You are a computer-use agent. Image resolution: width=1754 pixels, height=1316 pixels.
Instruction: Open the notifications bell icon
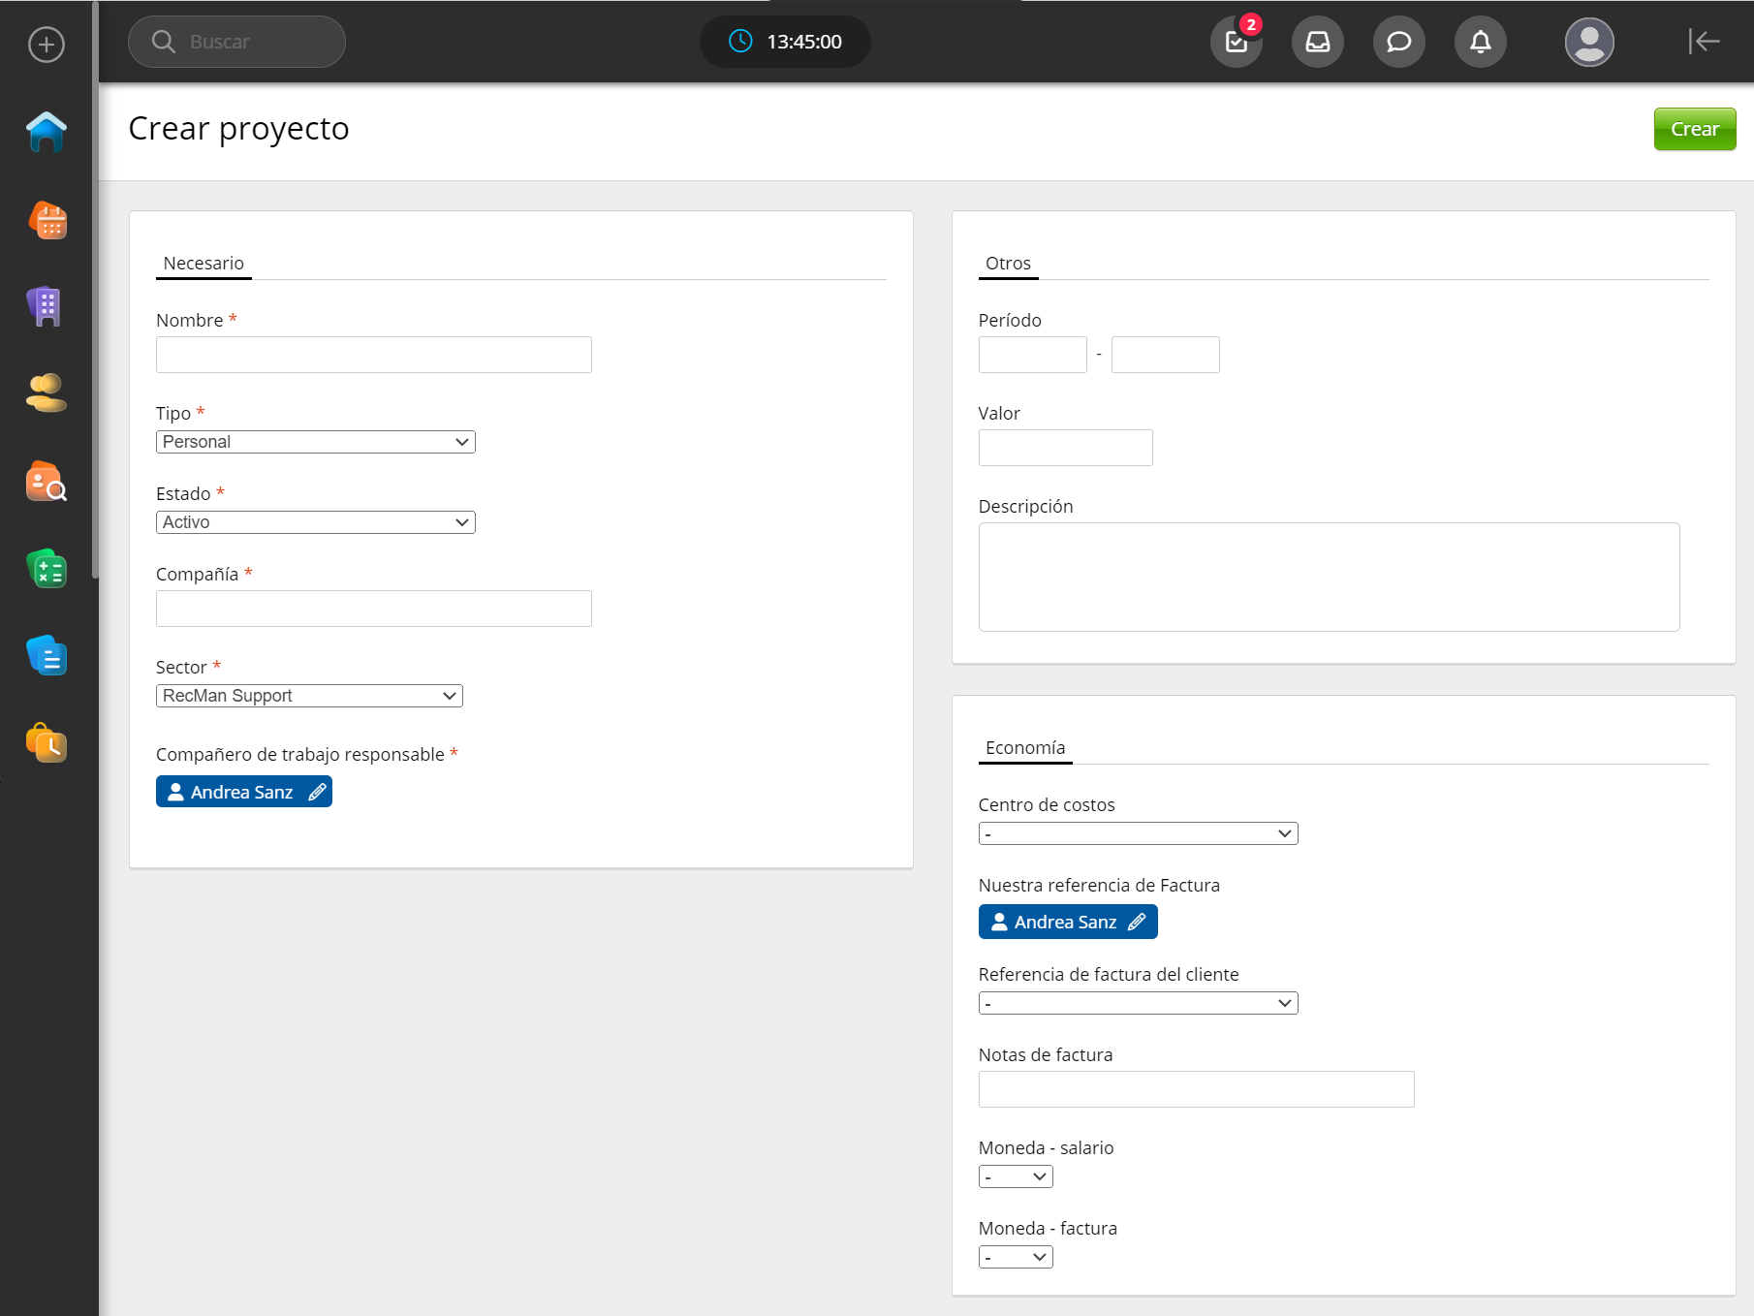[1480, 42]
